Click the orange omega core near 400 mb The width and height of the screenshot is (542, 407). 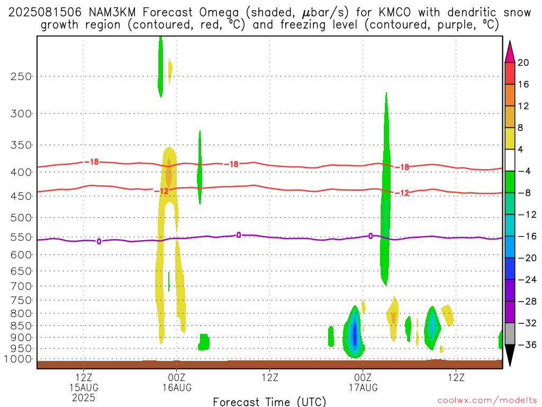click(169, 174)
